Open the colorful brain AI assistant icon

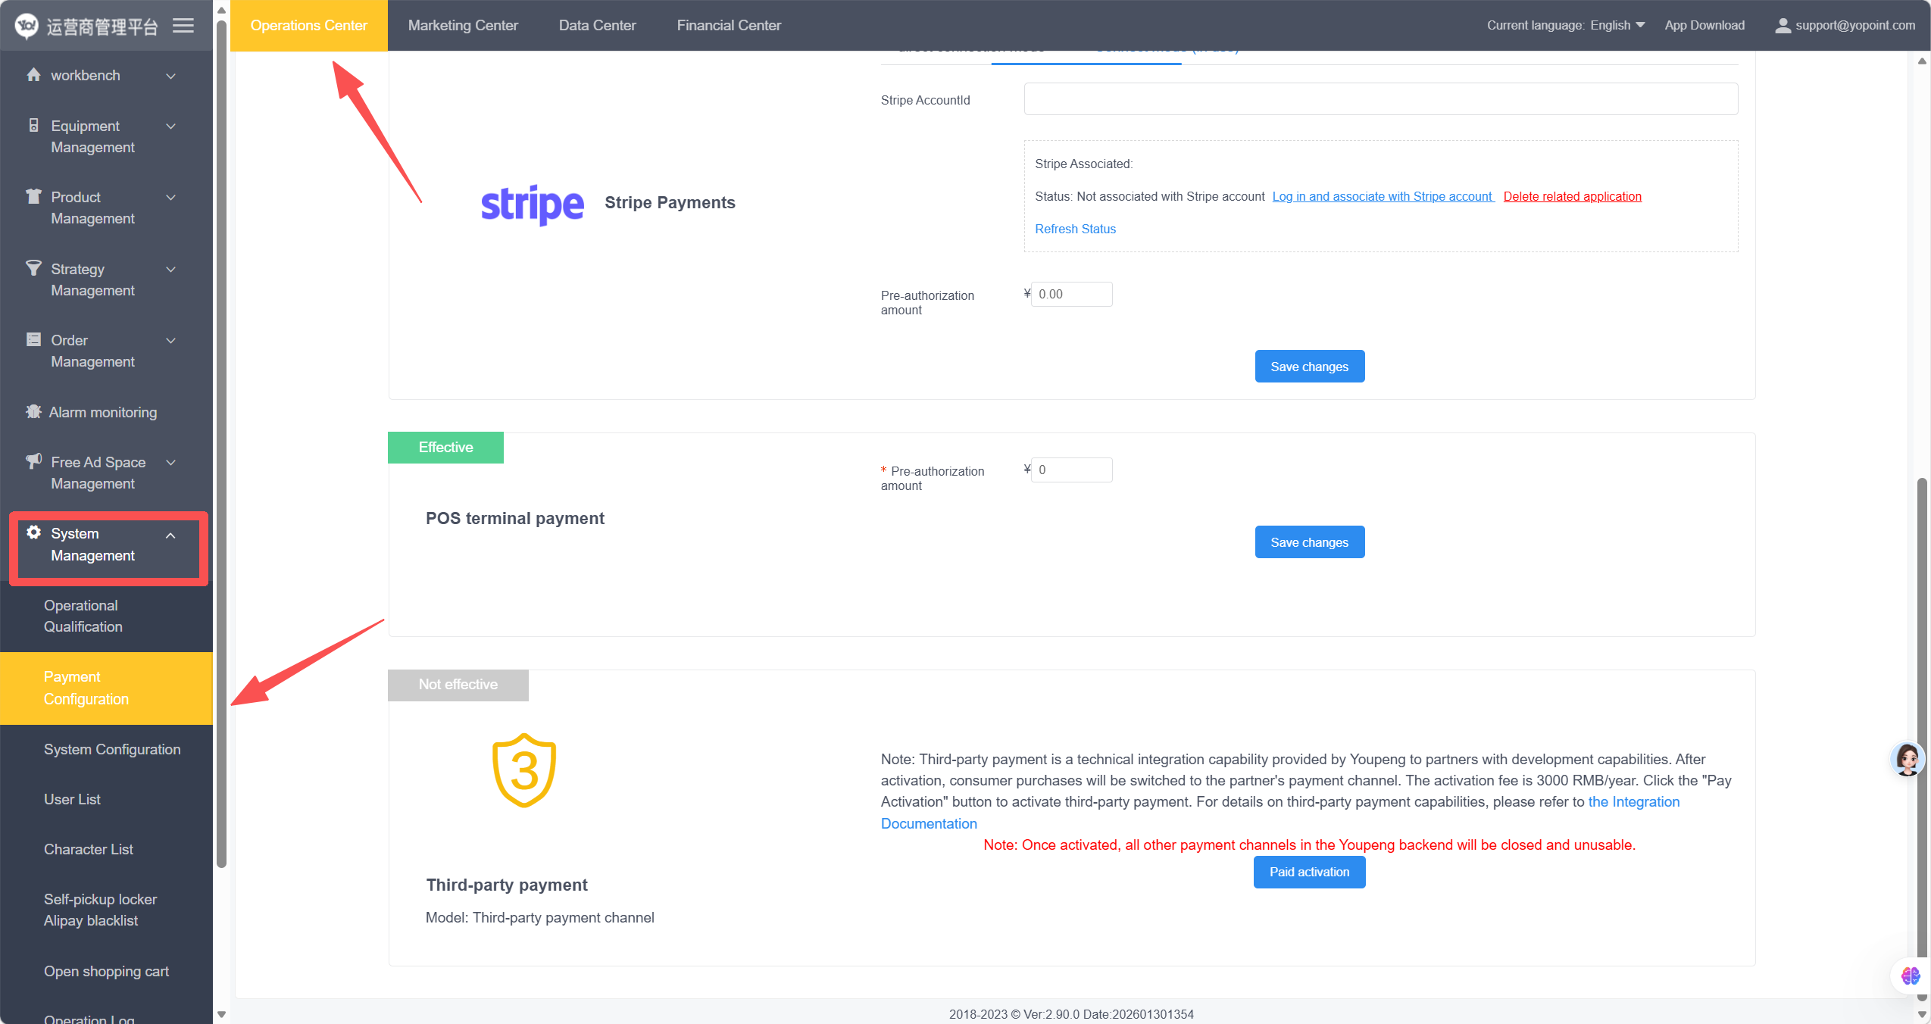click(1909, 976)
